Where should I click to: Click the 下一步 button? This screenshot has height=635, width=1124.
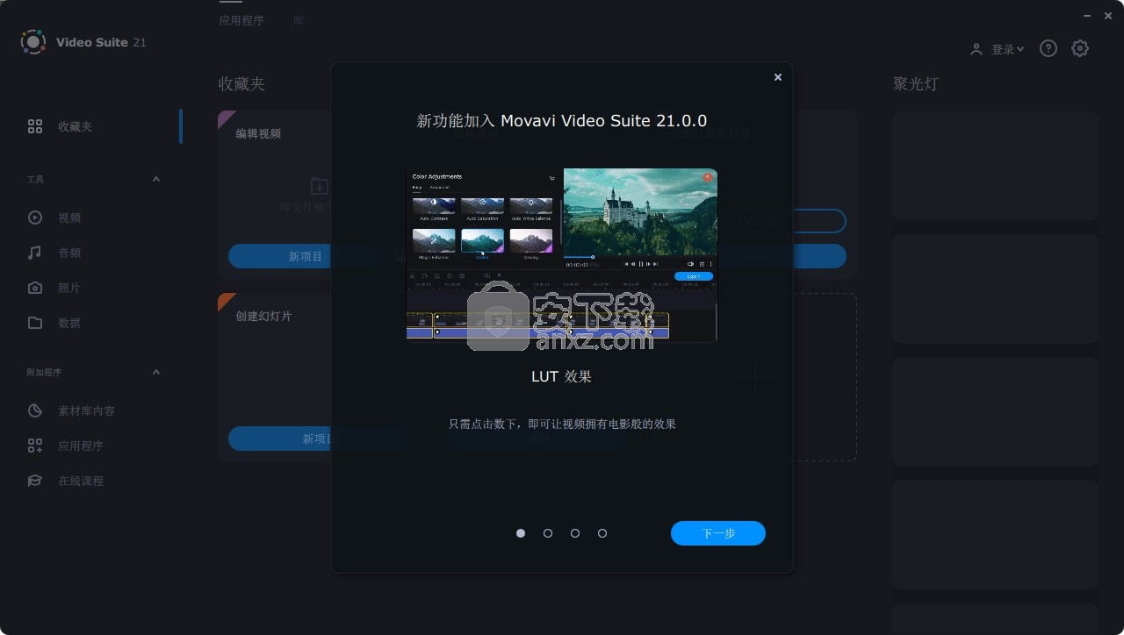pyautogui.click(x=718, y=533)
